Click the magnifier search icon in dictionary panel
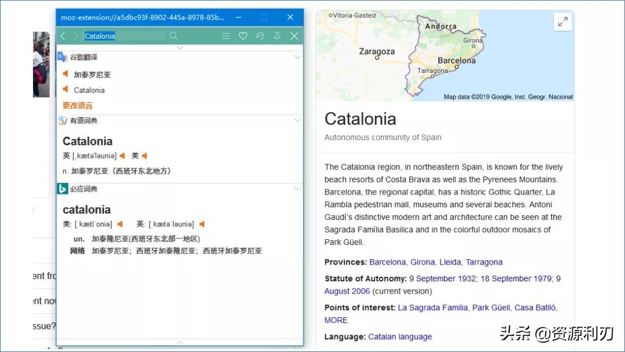The image size is (625, 352). 174,36
